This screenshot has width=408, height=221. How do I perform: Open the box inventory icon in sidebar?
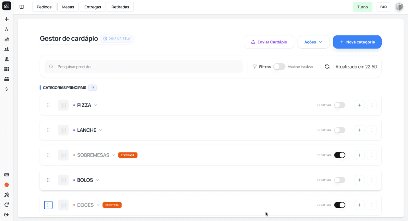[7, 79]
